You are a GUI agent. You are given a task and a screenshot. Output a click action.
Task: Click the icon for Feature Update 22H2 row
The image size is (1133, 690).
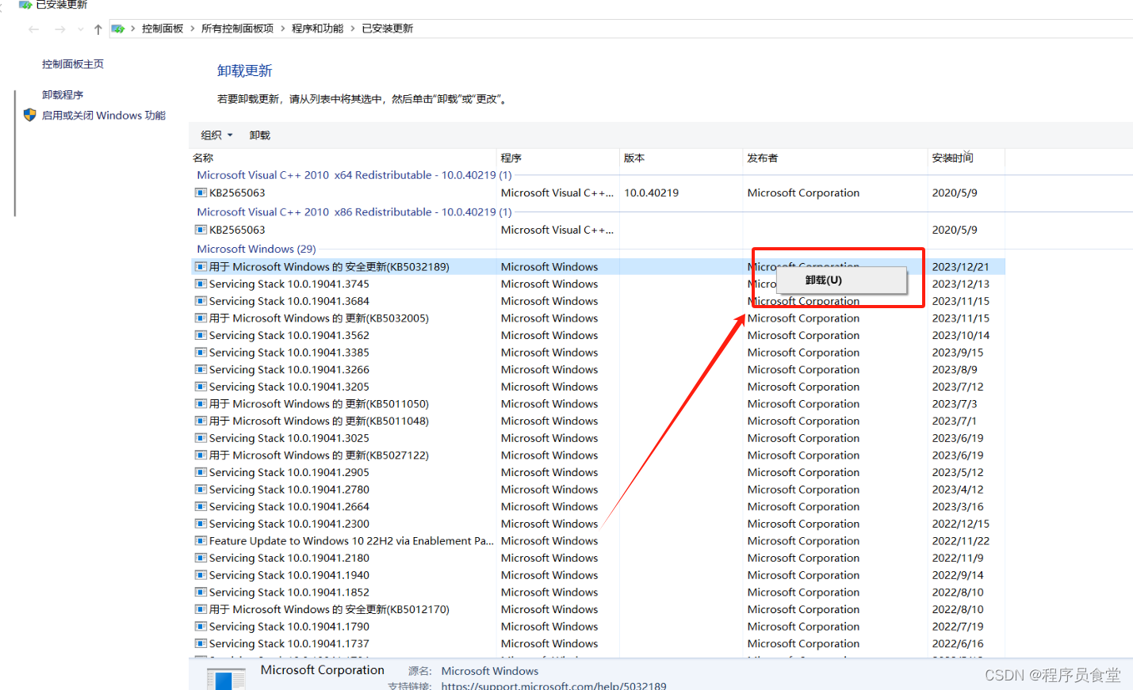tap(201, 541)
